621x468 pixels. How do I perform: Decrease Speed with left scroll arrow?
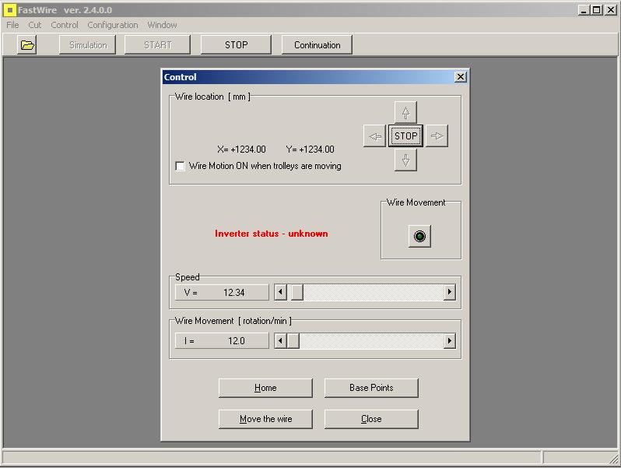click(x=281, y=292)
